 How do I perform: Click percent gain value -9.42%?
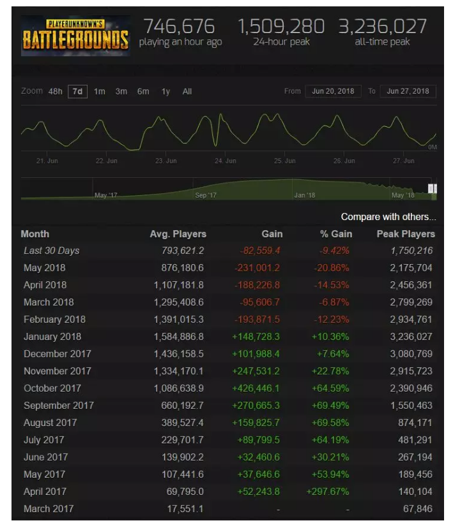click(335, 251)
